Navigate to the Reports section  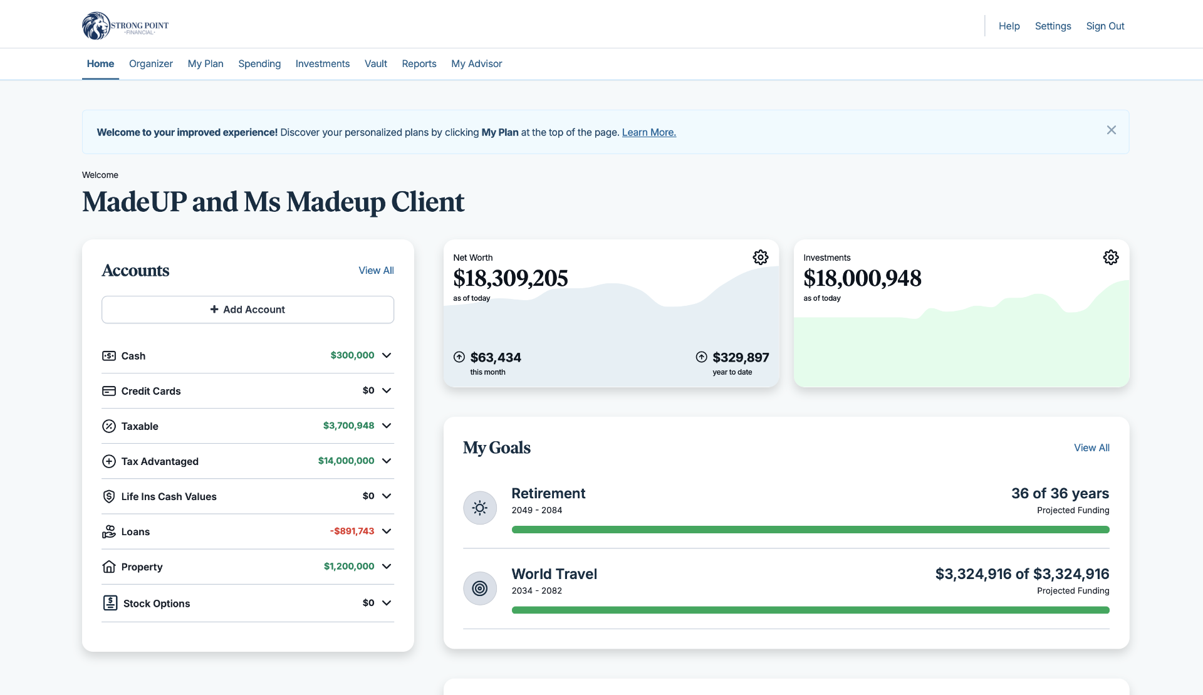[x=419, y=63]
